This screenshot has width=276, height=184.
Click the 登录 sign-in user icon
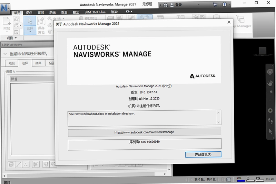172,5
